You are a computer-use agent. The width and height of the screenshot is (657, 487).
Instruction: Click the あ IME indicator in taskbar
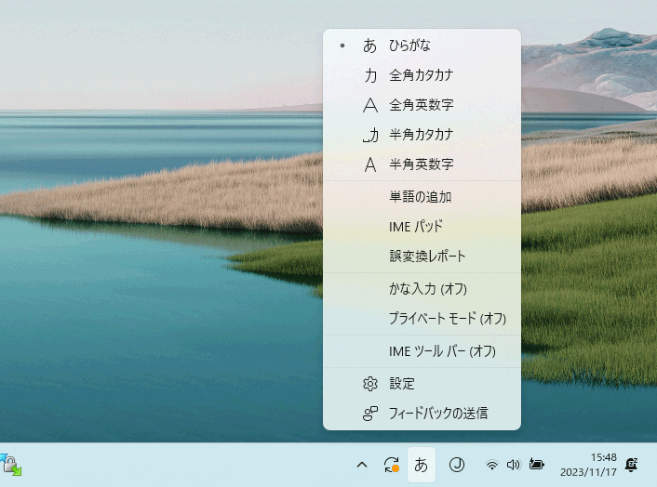[422, 465]
